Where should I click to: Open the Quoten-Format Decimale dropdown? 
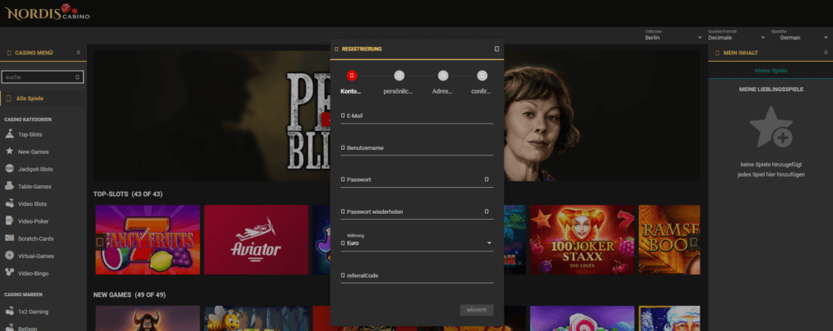736,36
